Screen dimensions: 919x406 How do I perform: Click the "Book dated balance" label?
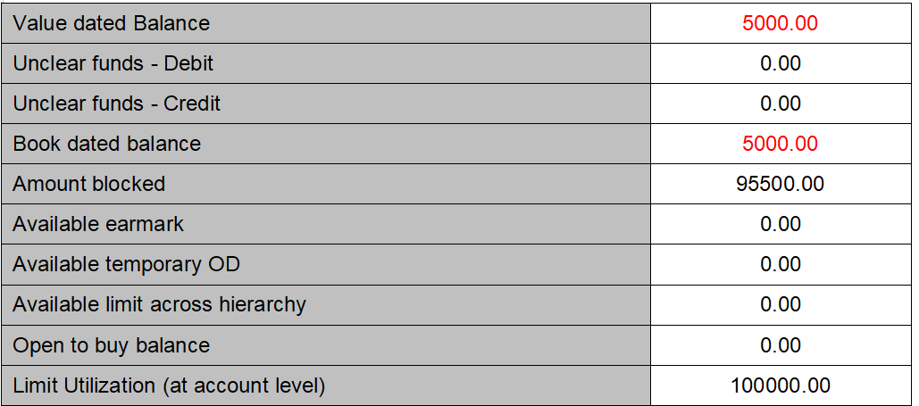(106, 144)
